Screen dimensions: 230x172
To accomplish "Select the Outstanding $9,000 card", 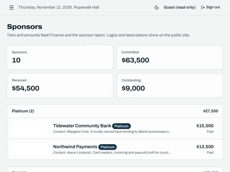I will (x=170, y=85).
